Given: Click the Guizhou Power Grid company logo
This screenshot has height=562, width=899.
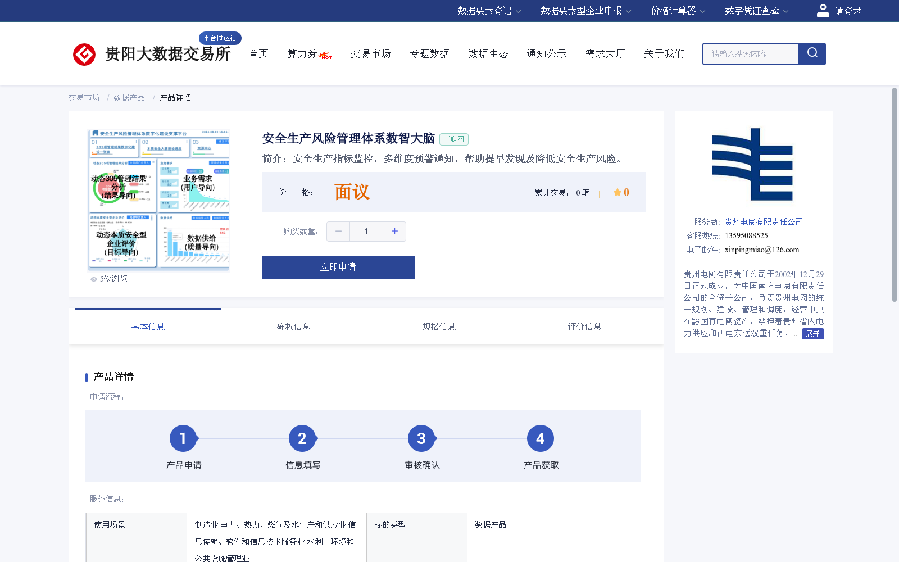Looking at the screenshot, I should [752, 164].
